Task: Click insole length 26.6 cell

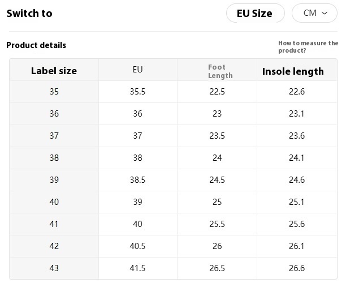Action: (x=297, y=268)
